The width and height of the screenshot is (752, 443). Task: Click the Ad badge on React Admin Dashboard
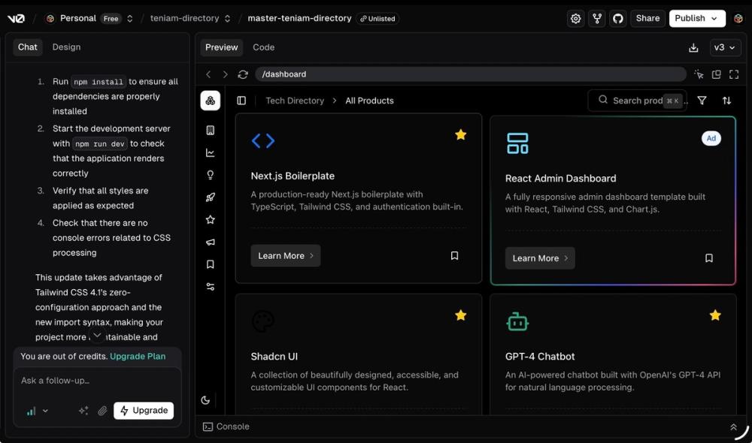(x=711, y=138)
